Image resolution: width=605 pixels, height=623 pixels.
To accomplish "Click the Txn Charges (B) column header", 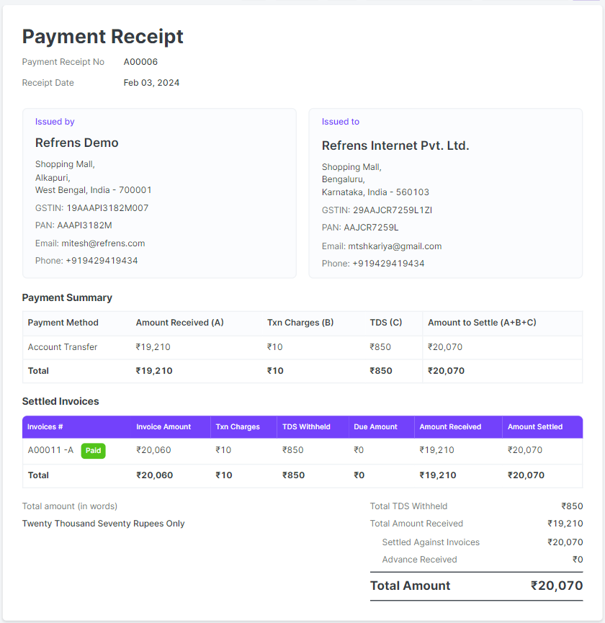I will coord(300,322).
